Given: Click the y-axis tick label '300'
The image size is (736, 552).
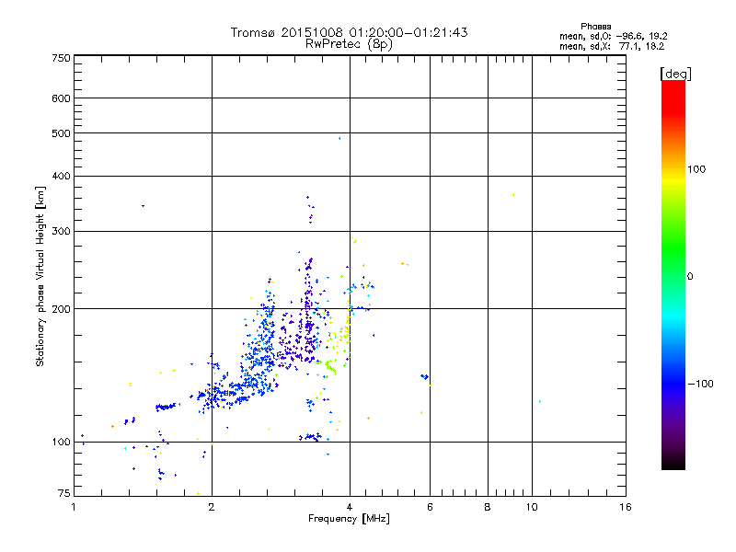Looking at the screenshot, I should [62, 231].
